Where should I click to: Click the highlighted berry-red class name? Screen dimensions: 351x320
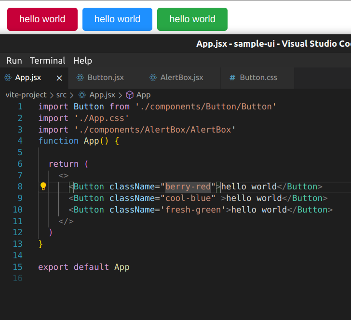[188, 187]
